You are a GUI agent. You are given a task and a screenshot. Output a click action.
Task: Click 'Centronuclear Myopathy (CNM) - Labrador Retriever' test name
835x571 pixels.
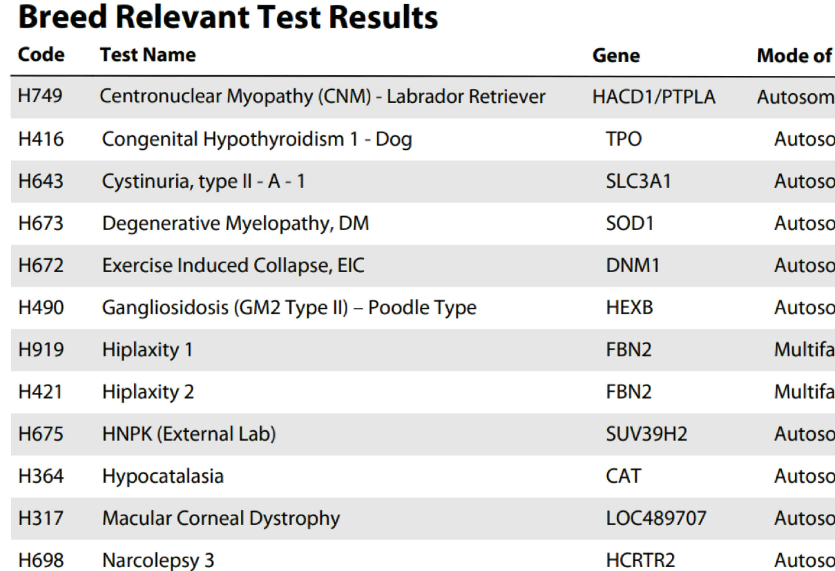pos(322,96)
